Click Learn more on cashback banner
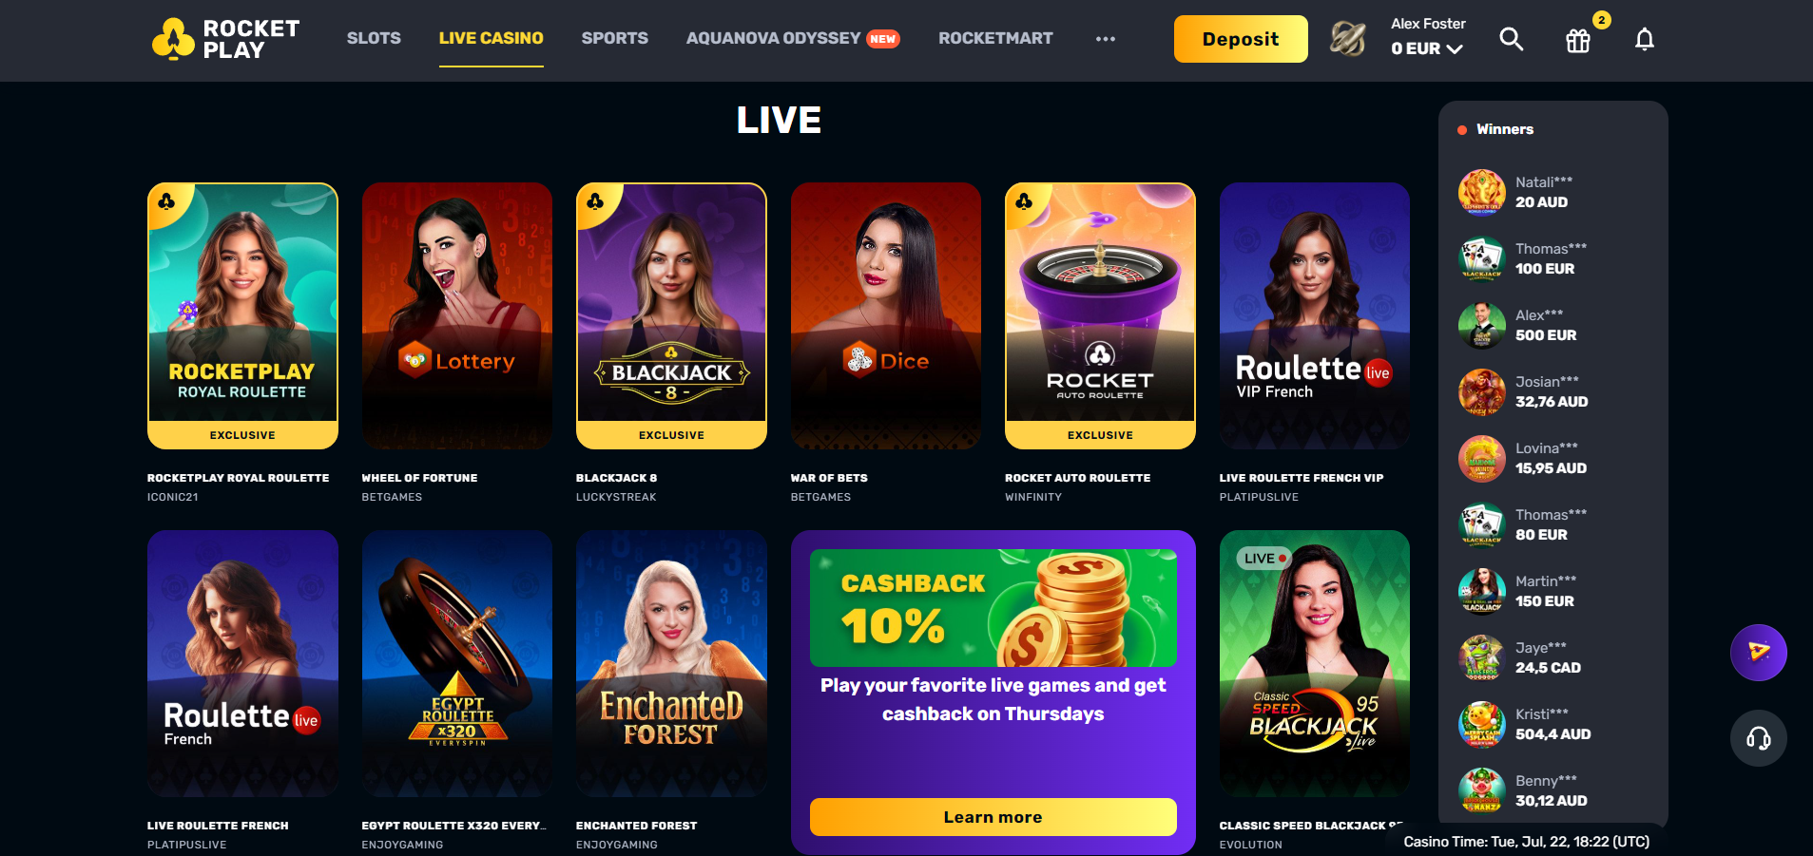Image resolution: width=1813 pixels, height=856 pixels. (x=993, y=817)
